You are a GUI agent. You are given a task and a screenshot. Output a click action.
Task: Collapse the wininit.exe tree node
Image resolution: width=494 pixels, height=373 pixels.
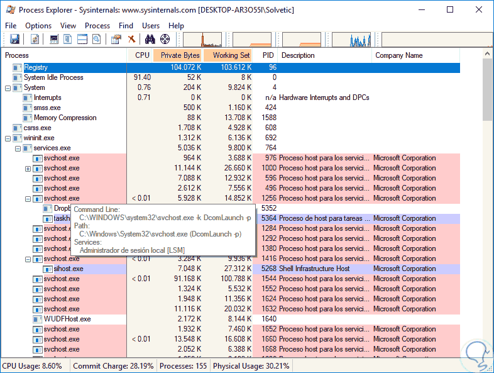(x=8, y=138)
